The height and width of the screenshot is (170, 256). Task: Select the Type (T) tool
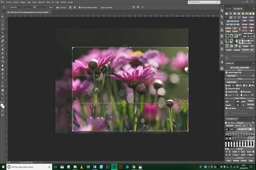pyautogui.click(x=3, y=78)
